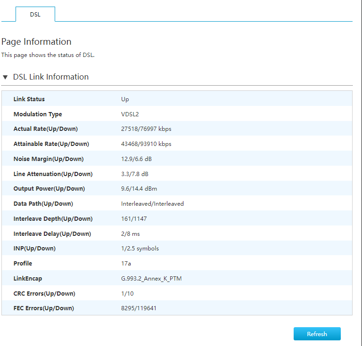
Task: Click the VDSL2 modulation type value
Action: [x=130, y=114]
